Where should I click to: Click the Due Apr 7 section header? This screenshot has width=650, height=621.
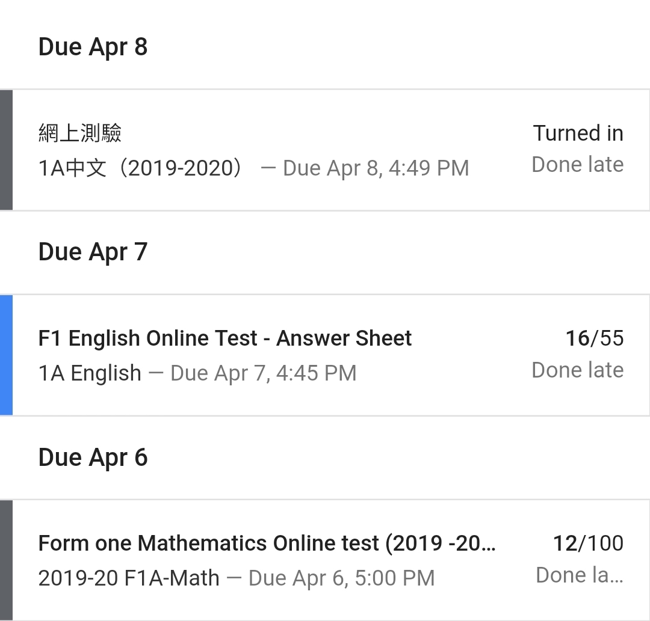click(93, 252)
